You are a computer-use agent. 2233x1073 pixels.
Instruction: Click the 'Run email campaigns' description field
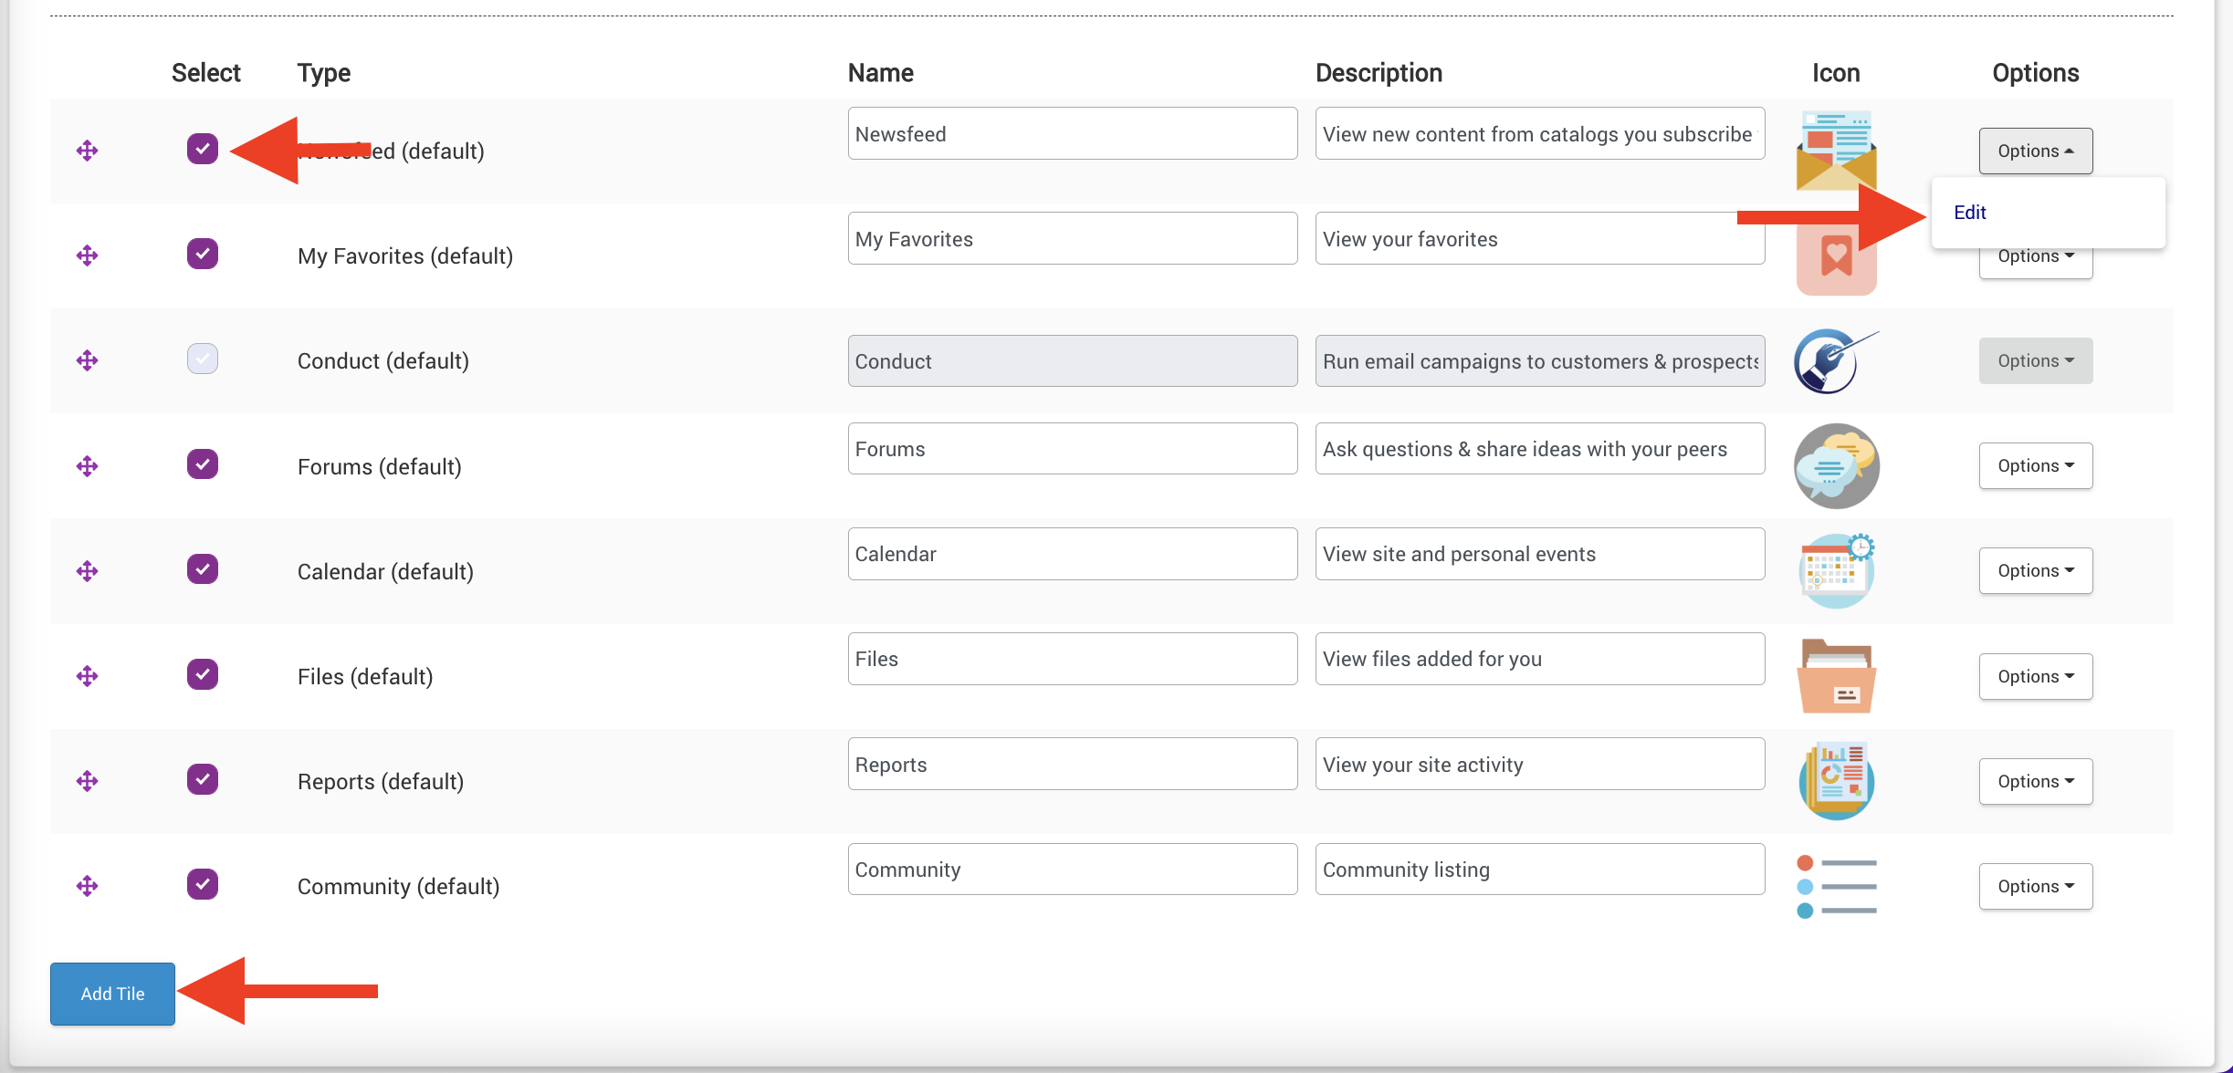[1540, 360]
